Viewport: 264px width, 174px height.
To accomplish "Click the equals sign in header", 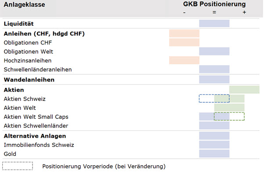I will pos(214,12).
